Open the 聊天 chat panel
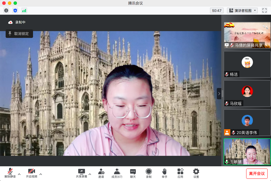The image size is (271, 181). pyautogui.click(x=133, y=173)
